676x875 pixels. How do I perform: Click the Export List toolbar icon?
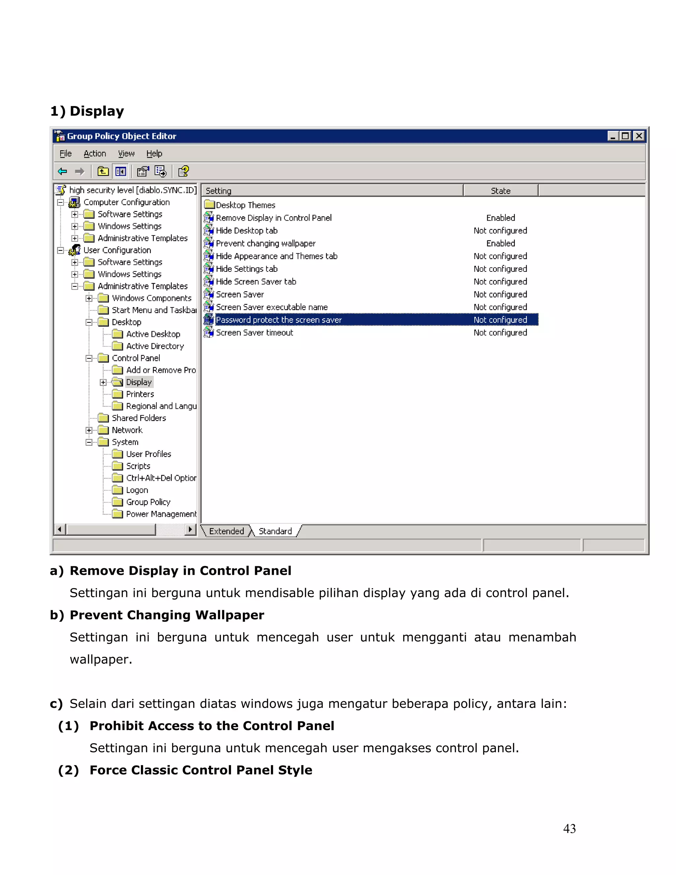(161, 171)
